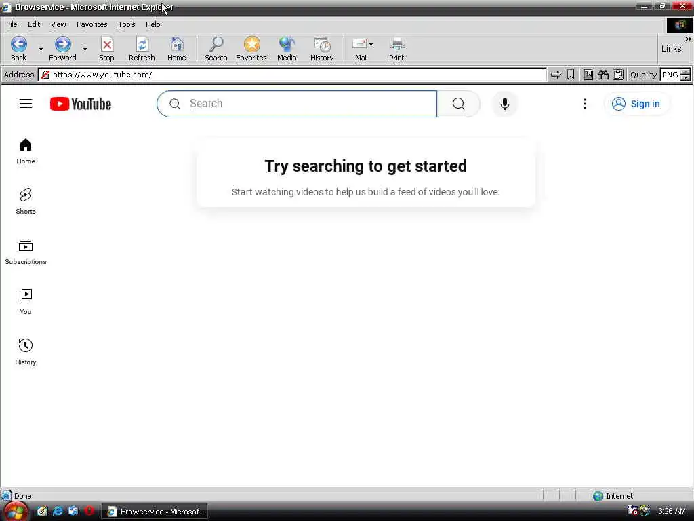Click the clipboard icon beside Quality
This screenshot has height=521, width=694.
pyautogui.click(x=618, y=75)
